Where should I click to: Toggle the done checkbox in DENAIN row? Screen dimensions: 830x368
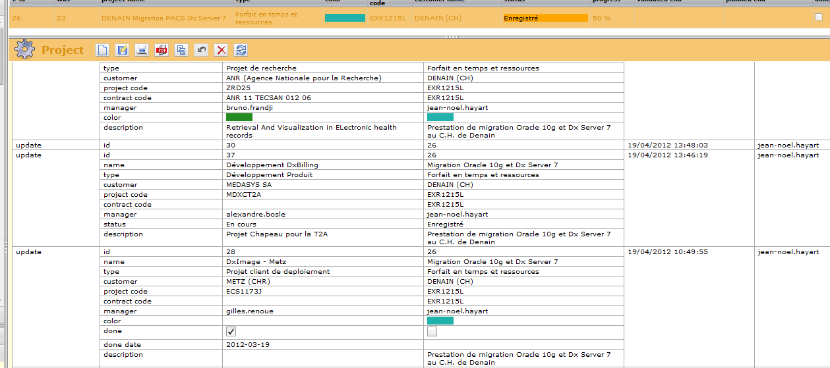pos(818,18)
